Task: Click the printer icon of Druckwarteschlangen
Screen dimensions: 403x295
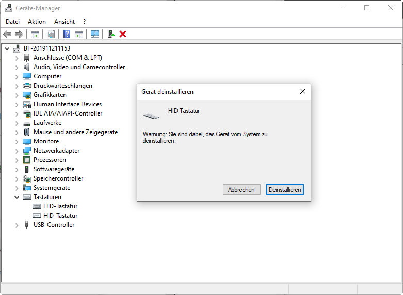Action: click(x=27, y=86)
